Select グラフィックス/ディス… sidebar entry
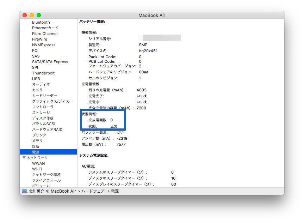 (x=52, y=101)
